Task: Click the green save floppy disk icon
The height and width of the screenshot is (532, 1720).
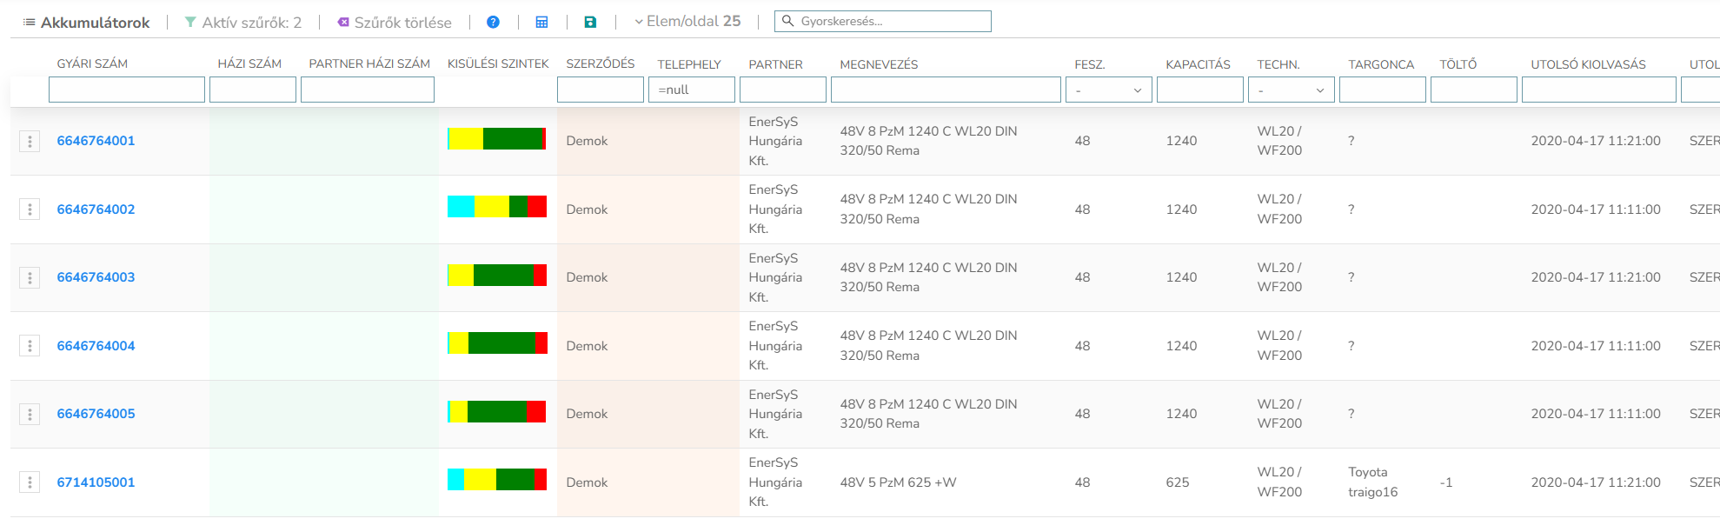Action: pos(590,23)
